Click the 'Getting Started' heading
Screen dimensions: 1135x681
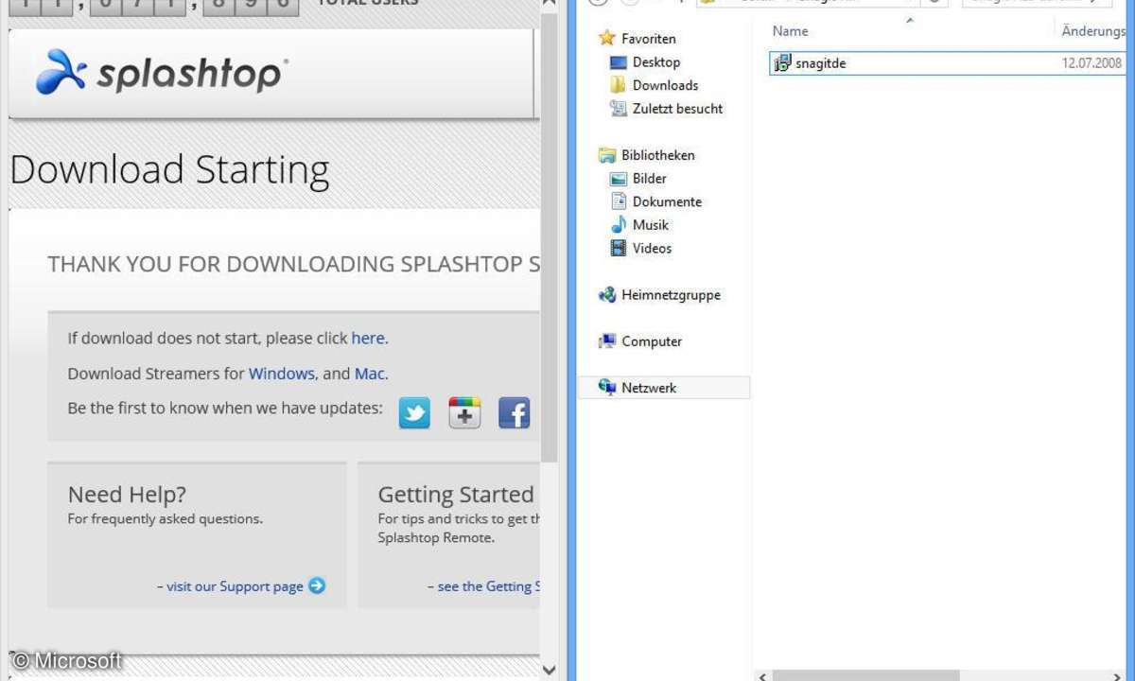click(456, 495)
